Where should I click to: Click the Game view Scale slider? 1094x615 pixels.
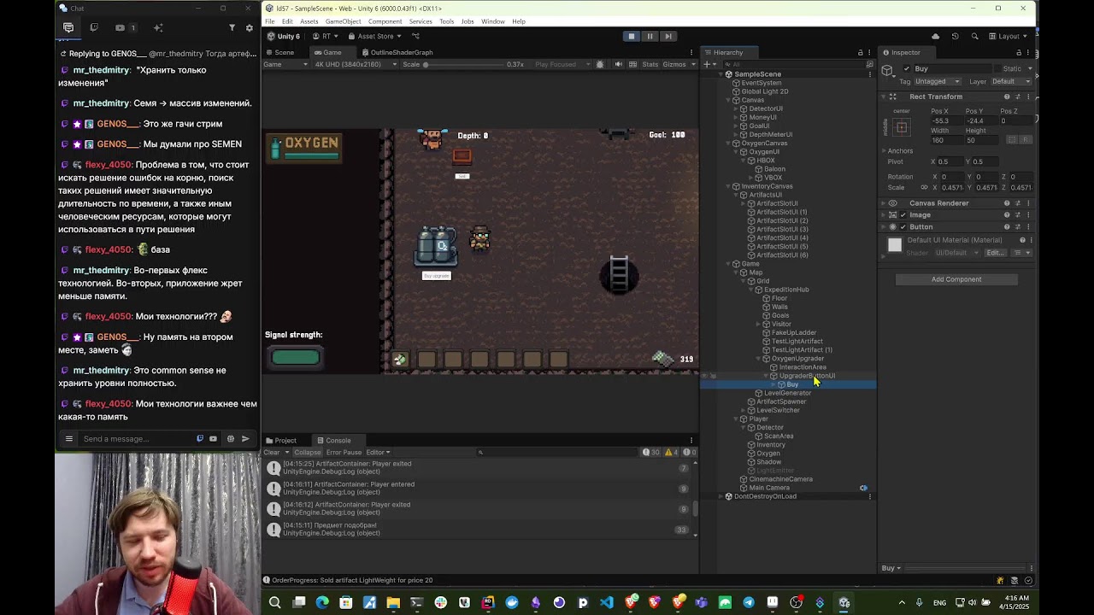pos(463,65)
